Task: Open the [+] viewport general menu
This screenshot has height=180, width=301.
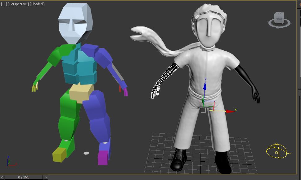Action: point(4,4)
